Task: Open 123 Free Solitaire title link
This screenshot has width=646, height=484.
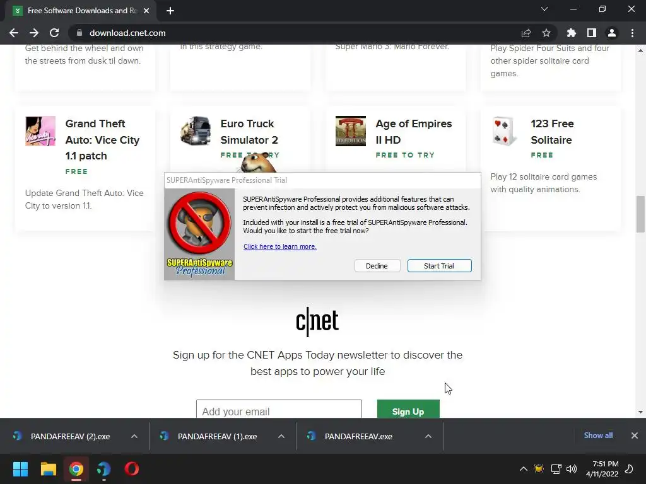Action: pyautogui.click(x=552, y=132)
